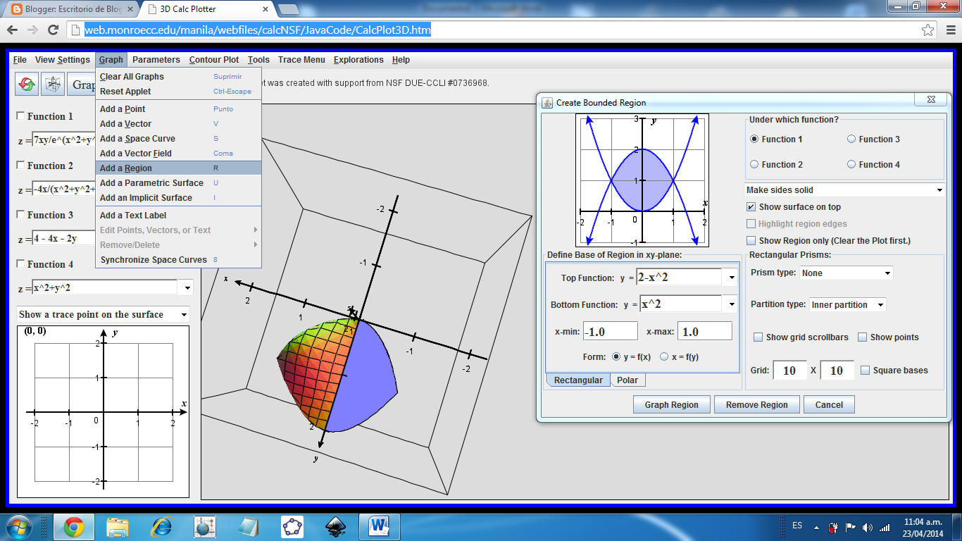
Task: Click the x-max input field
Action: [705, 330]
